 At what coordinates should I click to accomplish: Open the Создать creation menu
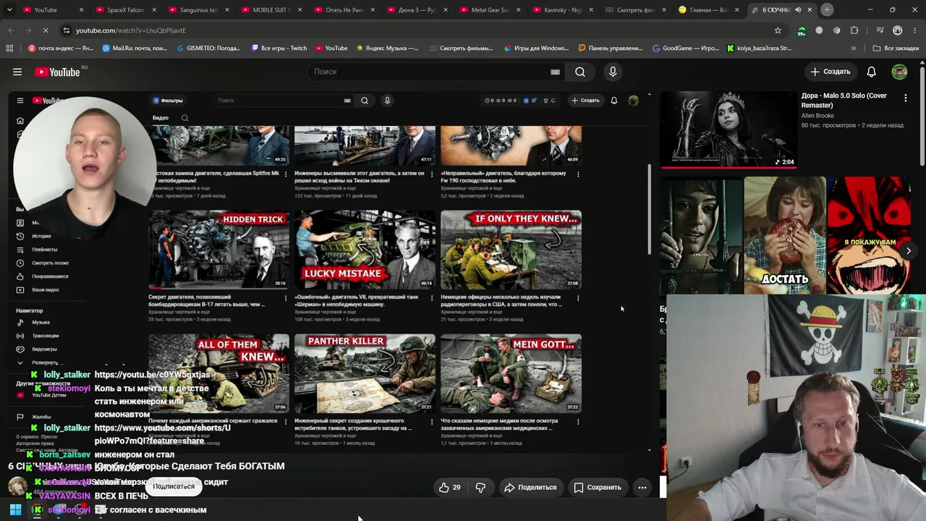tap(830, 72)
